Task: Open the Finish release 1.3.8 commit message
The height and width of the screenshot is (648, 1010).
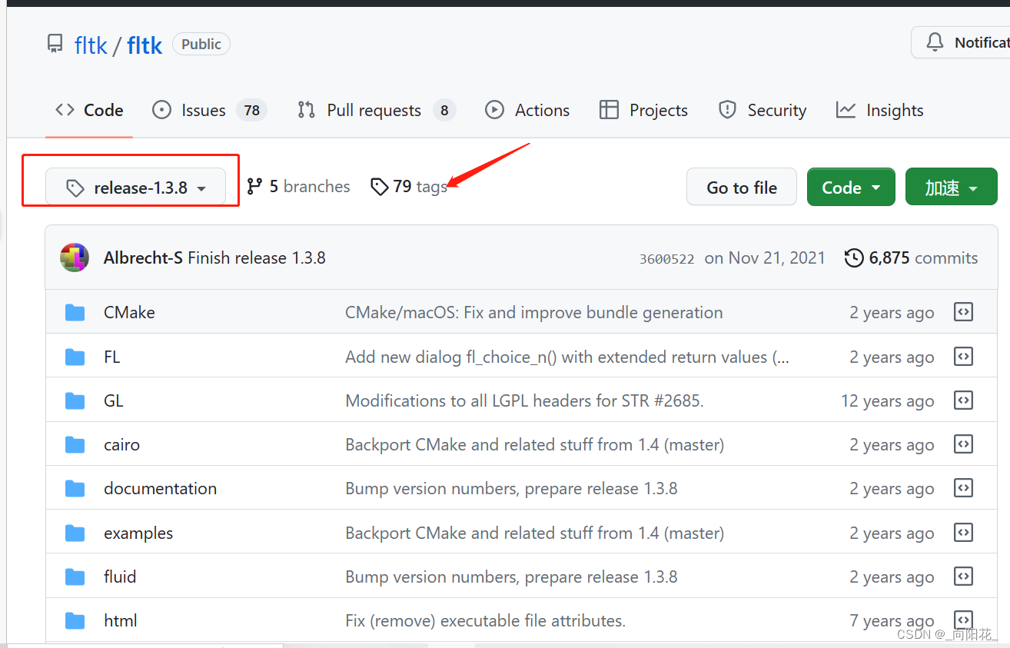Action: [x=257, y=258]
